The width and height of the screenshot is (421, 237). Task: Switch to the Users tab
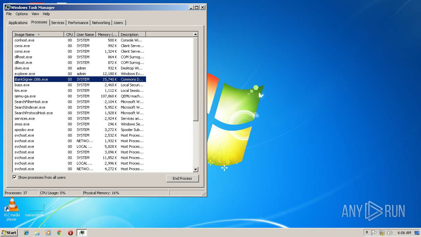click(118, 23)
